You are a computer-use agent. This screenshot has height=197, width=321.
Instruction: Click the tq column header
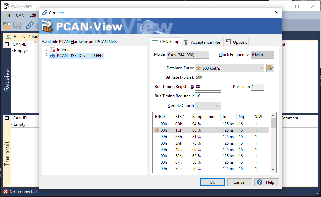(228, 117)
